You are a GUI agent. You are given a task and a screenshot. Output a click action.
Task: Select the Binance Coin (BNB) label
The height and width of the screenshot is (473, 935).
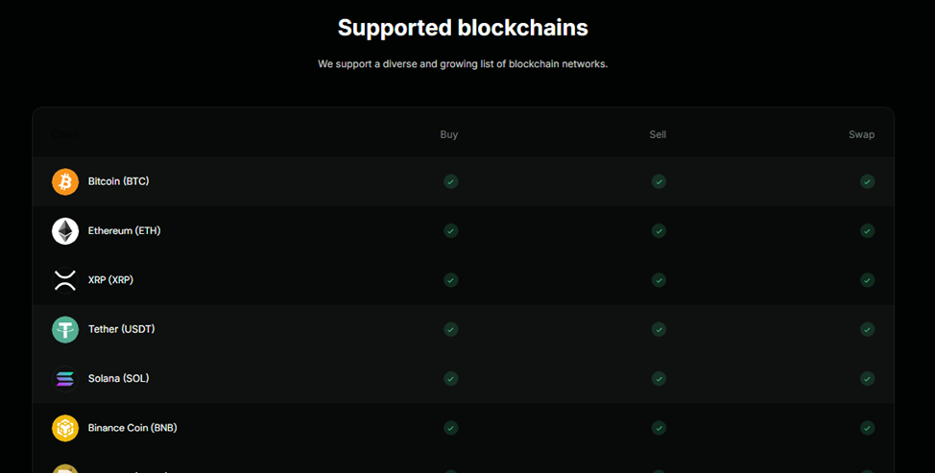point(132,428)
